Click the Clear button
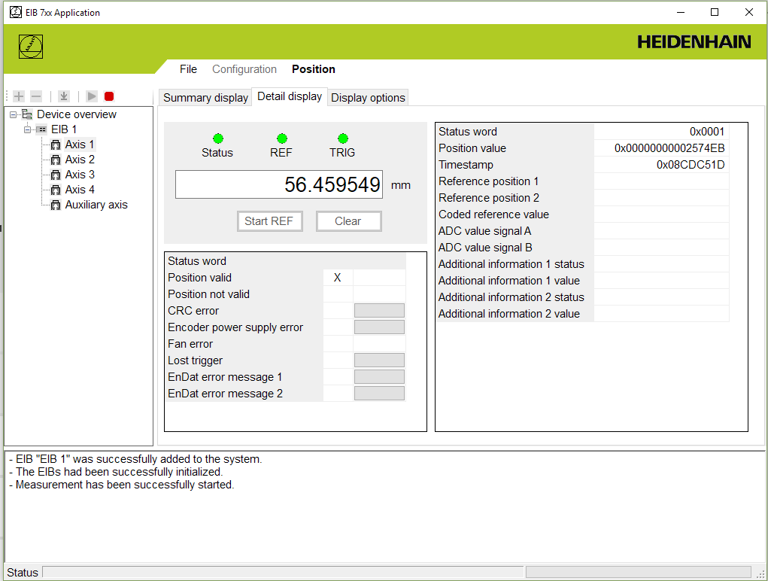Screen dimensions: 768x581 pyautogui.click(x=348, y=221)
